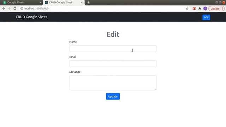The width and height of the screenshot is (226, 127).
Task: Reload the page with the refresh icon
Action: 15,8
